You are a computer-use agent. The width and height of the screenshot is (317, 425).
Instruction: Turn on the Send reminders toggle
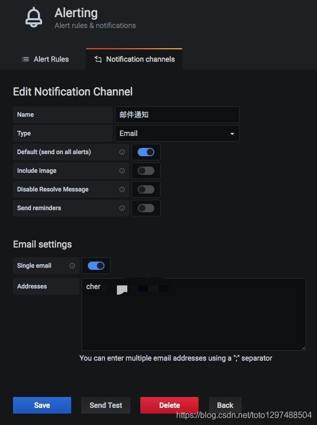pyautogui.click(x=146, y=208)
